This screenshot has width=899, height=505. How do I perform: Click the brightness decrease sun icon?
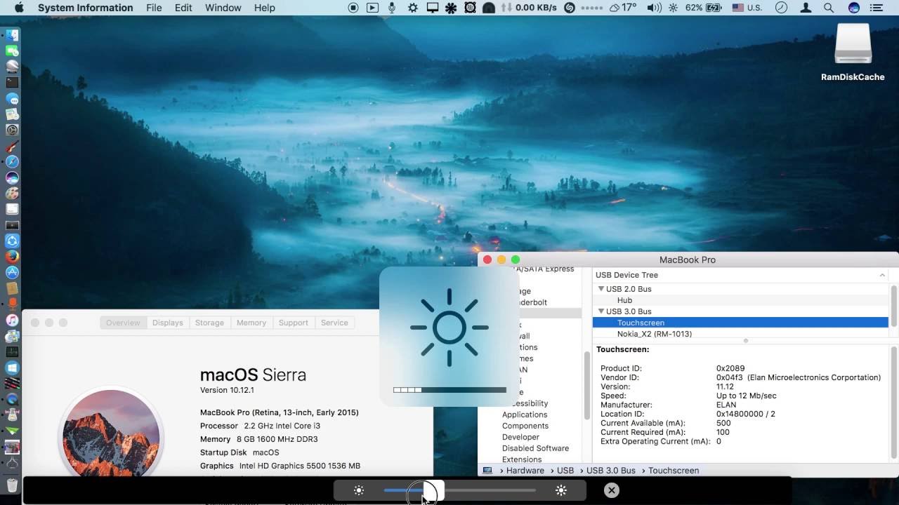click(x=359, y=491)
